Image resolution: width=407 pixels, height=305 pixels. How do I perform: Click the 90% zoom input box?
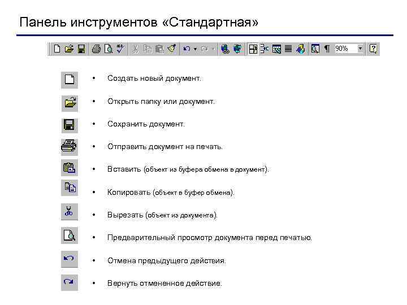(346, 49)
